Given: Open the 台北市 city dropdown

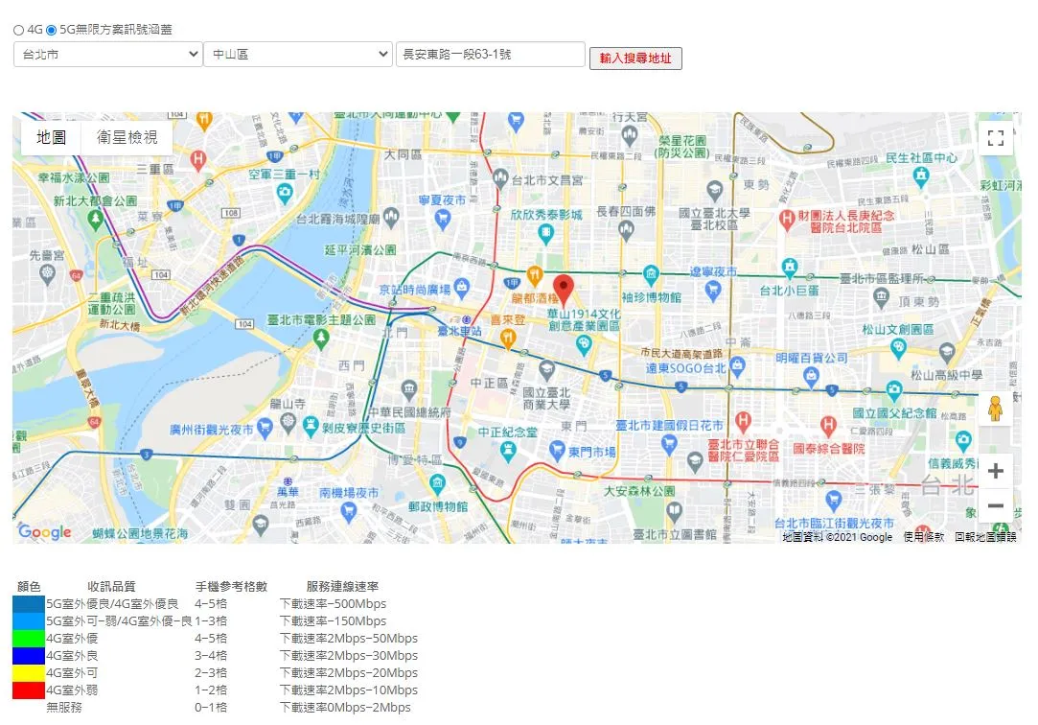Looking at the screenshot, I should point(107,55).
